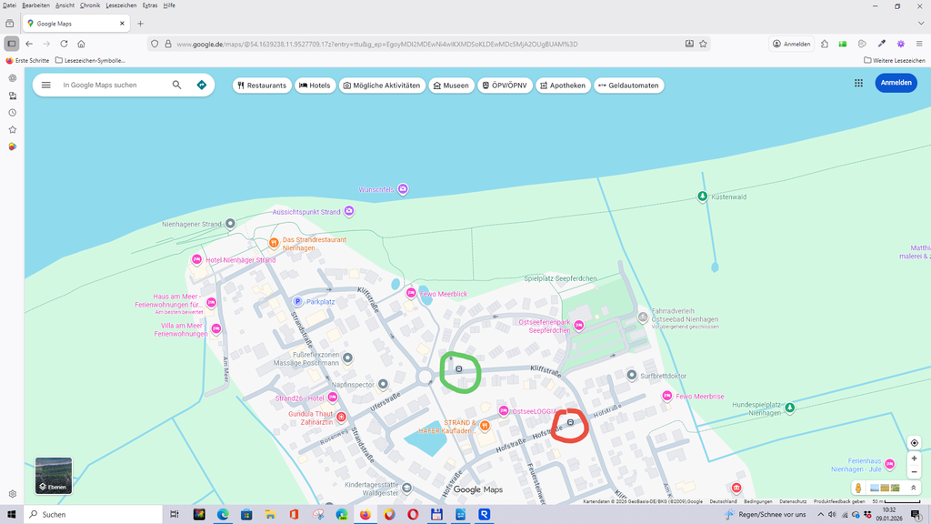Click the eyedropper extension icon

click(x=881, y=44)
